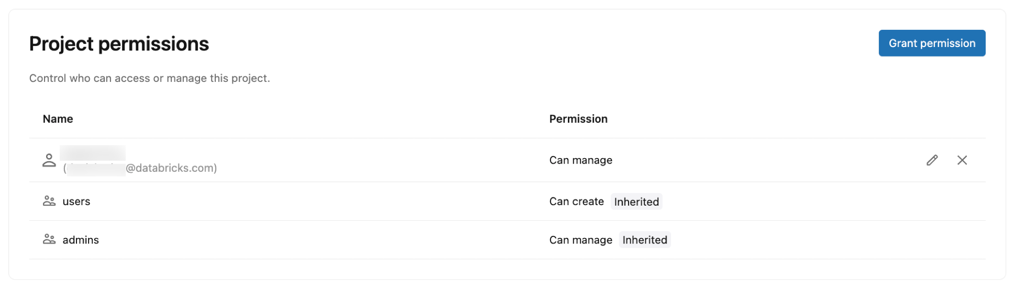This screenshot has height=286, width=1013.
Task: Click the Control who can access description text
Action: tap(149, 78)
